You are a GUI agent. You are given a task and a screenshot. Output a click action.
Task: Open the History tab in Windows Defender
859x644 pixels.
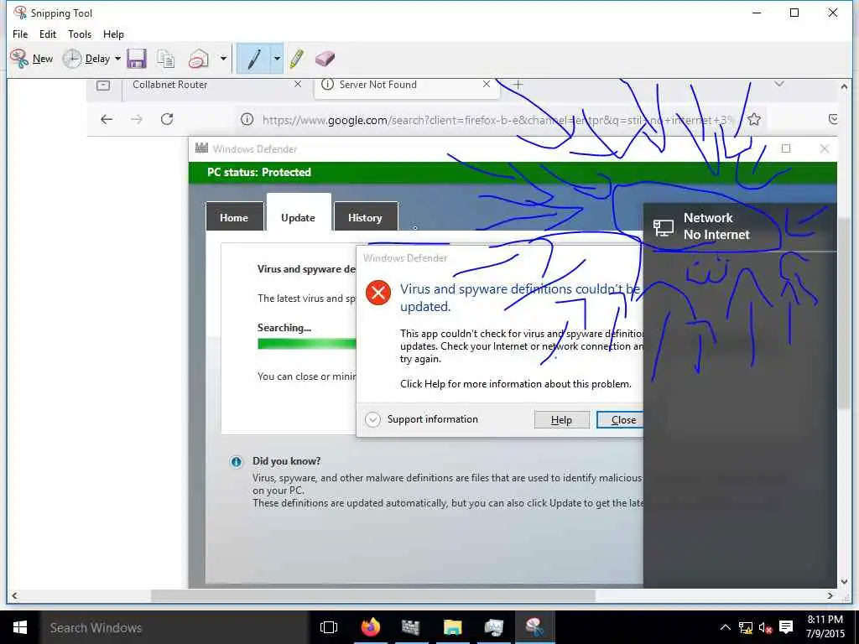point(365,217)
